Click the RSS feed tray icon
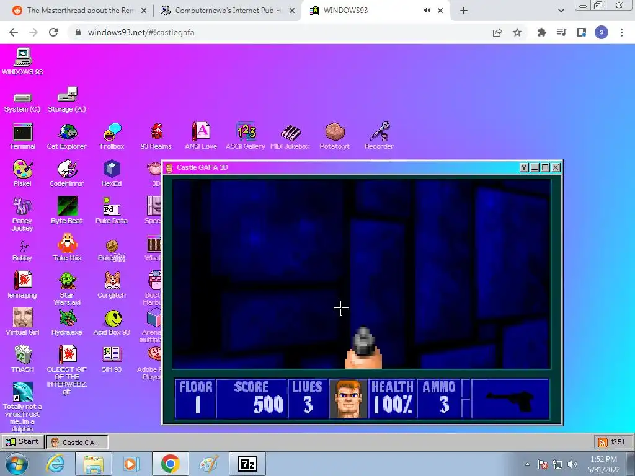This screenshot has width=635, height=476. [x=603, y=443]
